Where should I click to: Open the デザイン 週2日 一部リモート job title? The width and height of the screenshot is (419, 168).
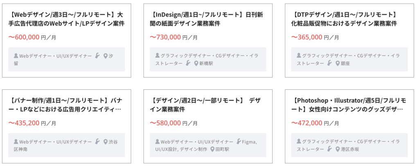coord(205,105)
